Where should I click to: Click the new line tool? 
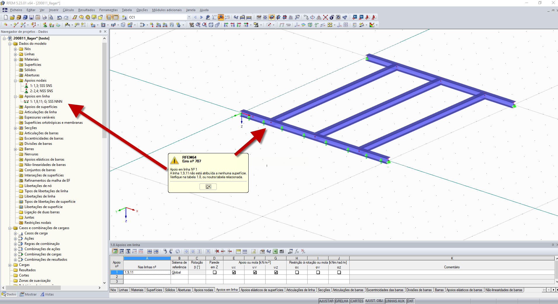coord(16,25)
